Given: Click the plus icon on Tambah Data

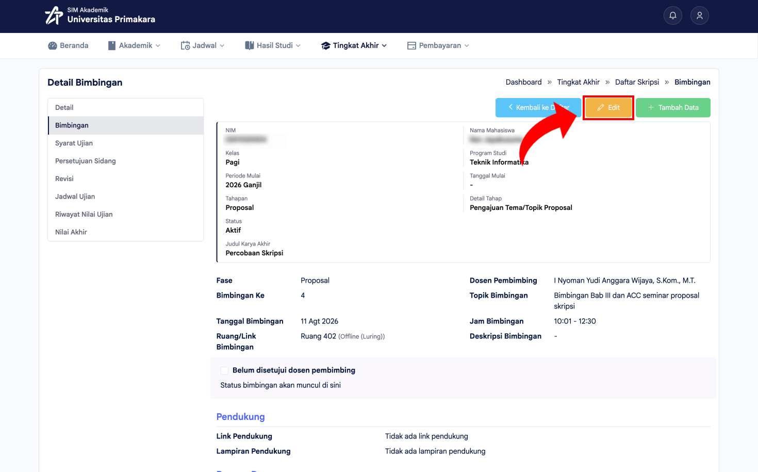Looking at the screenshot, I should click(x=651, y=107).
